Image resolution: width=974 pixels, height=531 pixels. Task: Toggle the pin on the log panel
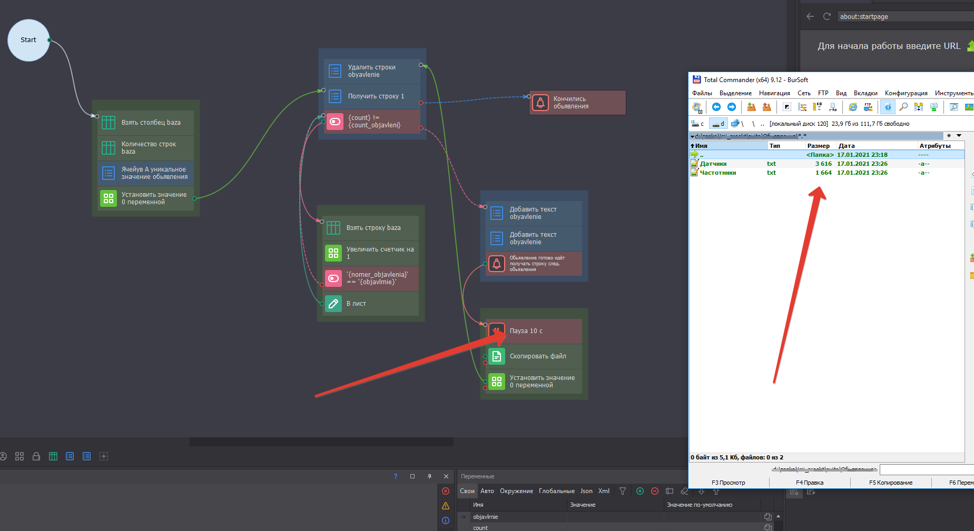tap(429, 476)
